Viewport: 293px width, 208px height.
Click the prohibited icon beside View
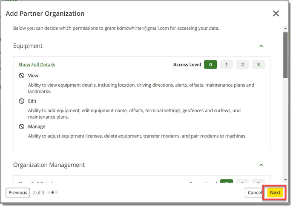point(22,76)
